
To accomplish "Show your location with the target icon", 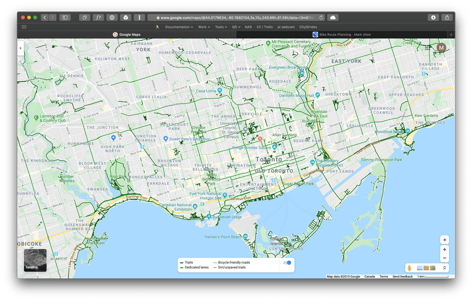I will pyautogui.click(x=445, y=240).
